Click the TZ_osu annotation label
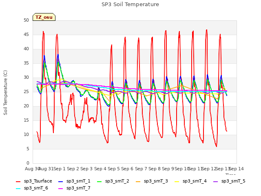The image size is (261, 196). pyautogui.click(x=44, y=17)
